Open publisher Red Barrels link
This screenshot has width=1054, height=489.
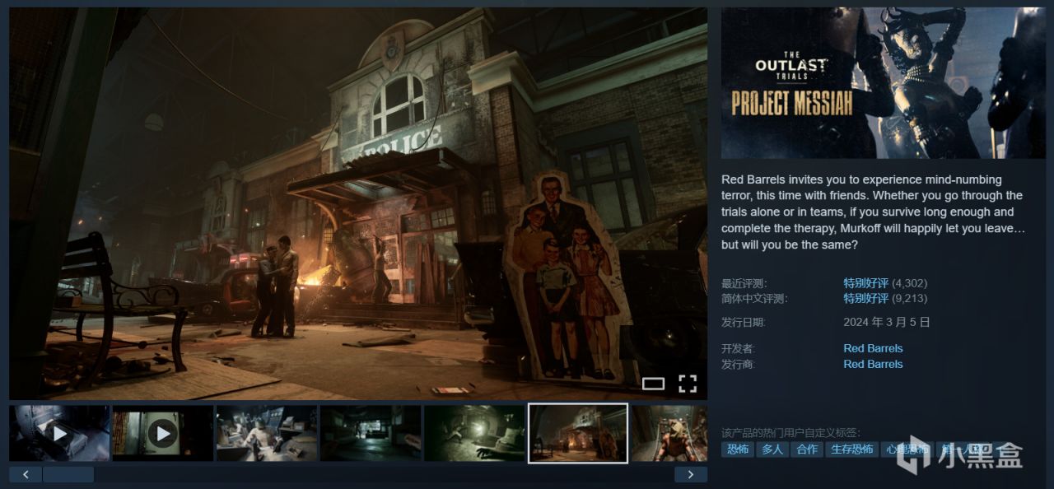(x=873, y=364)
